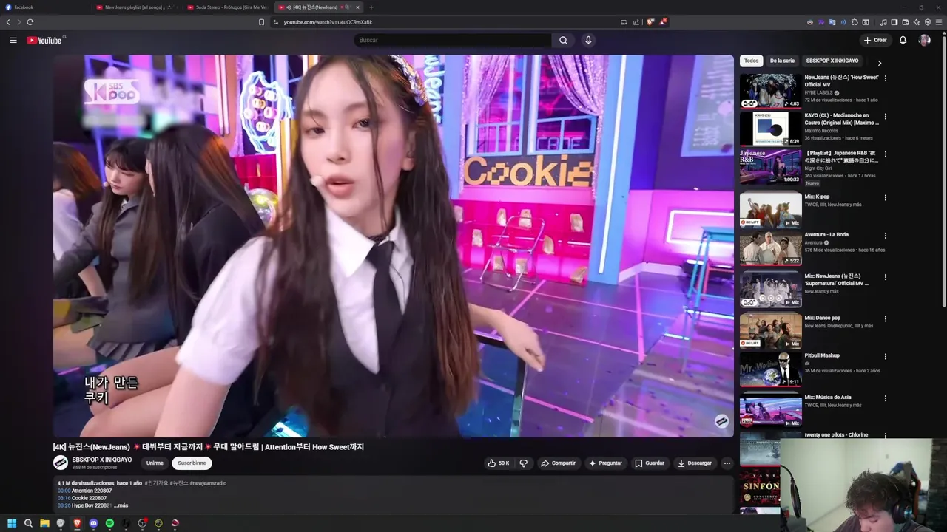This screenshot has height=532, width=947.
Task: Open options menu for Aventura - La Boda
Action: 886,236
